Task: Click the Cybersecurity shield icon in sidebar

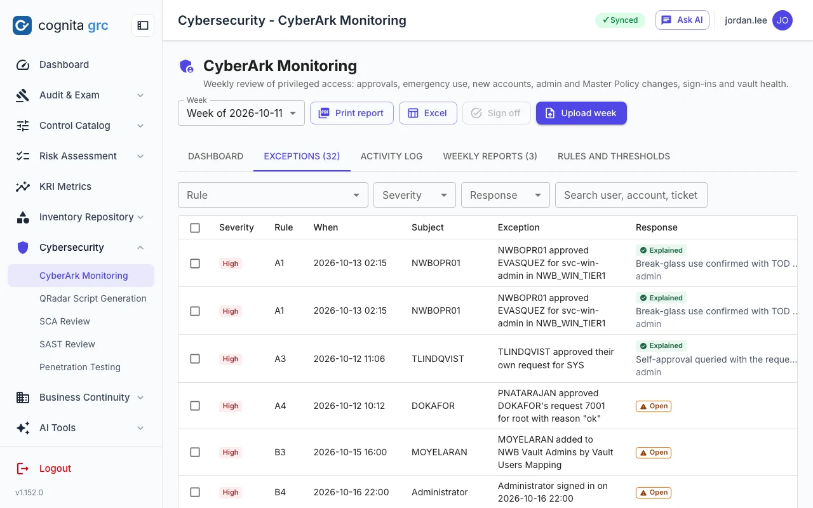Action: [x=23, y=248]
